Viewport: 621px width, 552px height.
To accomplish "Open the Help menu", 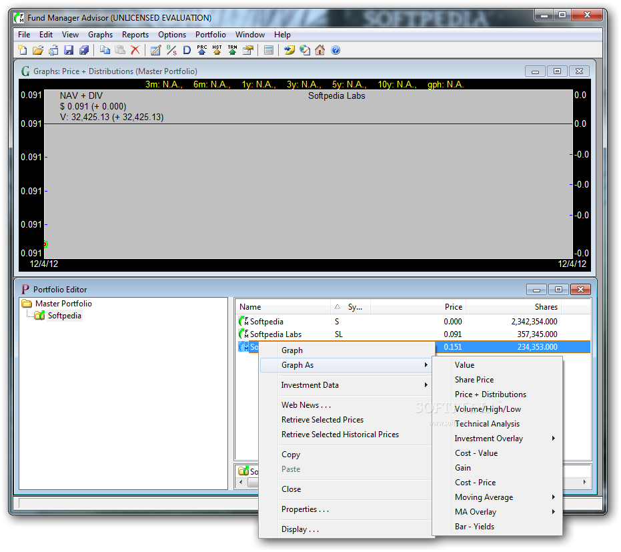I will (x=282, y=35).
